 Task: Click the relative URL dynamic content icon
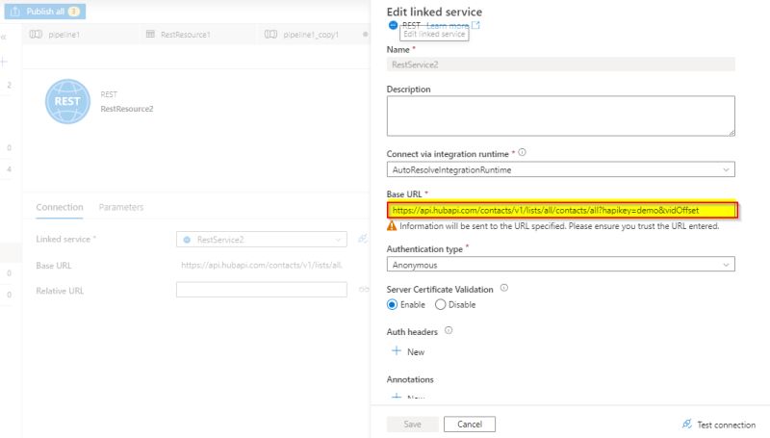pos(364,290)
